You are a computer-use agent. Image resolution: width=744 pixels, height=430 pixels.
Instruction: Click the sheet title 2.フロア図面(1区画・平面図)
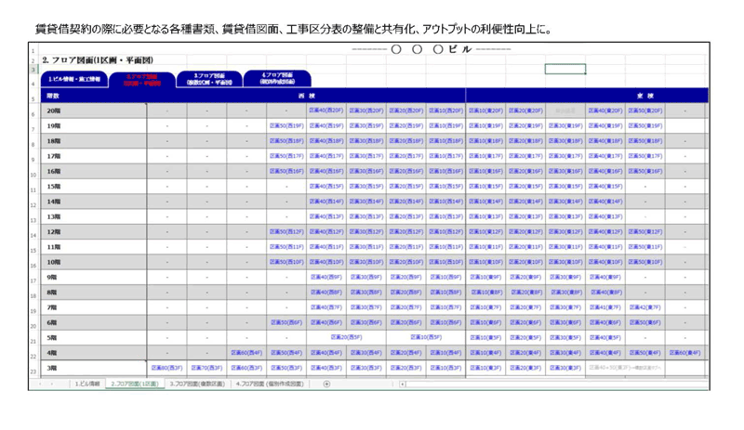coord(98,60)
